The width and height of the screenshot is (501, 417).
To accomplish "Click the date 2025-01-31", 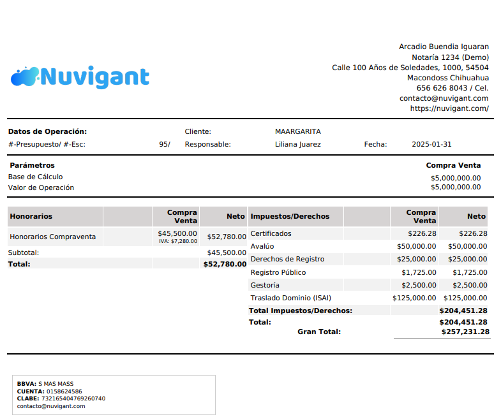I will tap(431, 144).
